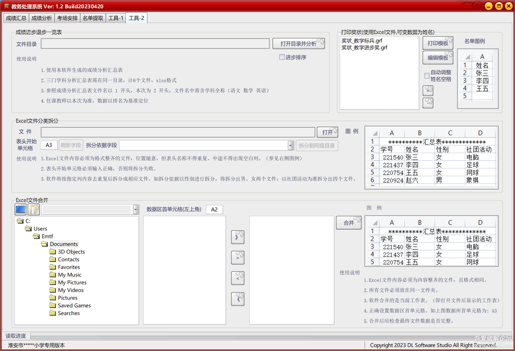Image resolution: width=515 pixels, height=351 pixels.
Task: Click the 拆分到同级目录 button
Action: 317,146
